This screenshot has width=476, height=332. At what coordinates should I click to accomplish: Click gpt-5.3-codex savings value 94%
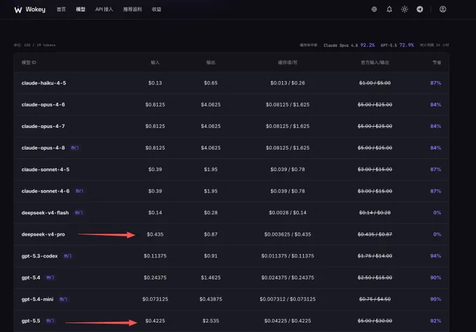435,256
